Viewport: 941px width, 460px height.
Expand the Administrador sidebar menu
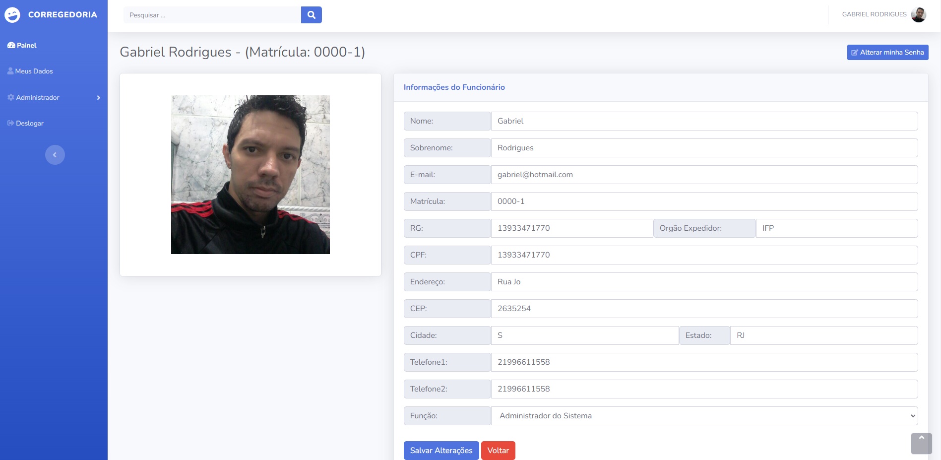54,97
